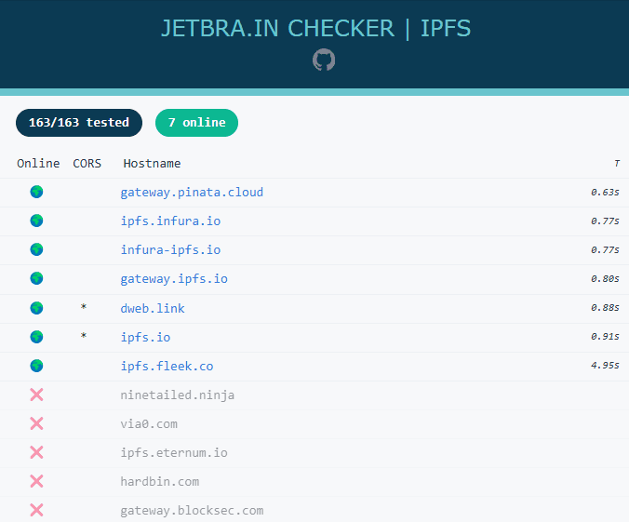Open the GitHub icon in header
629x522 pixels.
(323, 60)
